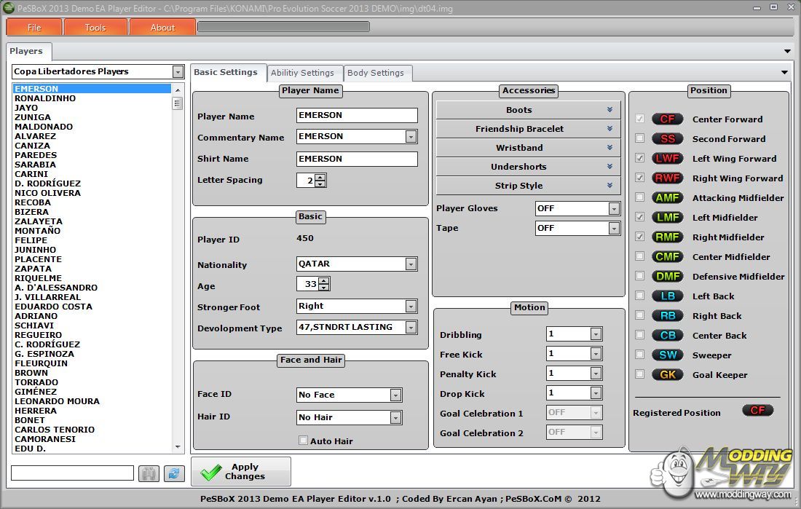Viewport: 801px width, 509px height.
Task: Toggle the Auto Hair checkbox
Action: pyautogui.click(x=303, y=441)
